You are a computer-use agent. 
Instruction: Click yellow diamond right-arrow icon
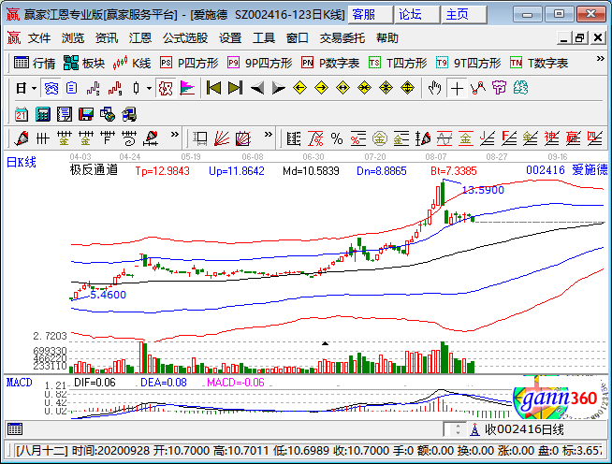pos(321,88)
